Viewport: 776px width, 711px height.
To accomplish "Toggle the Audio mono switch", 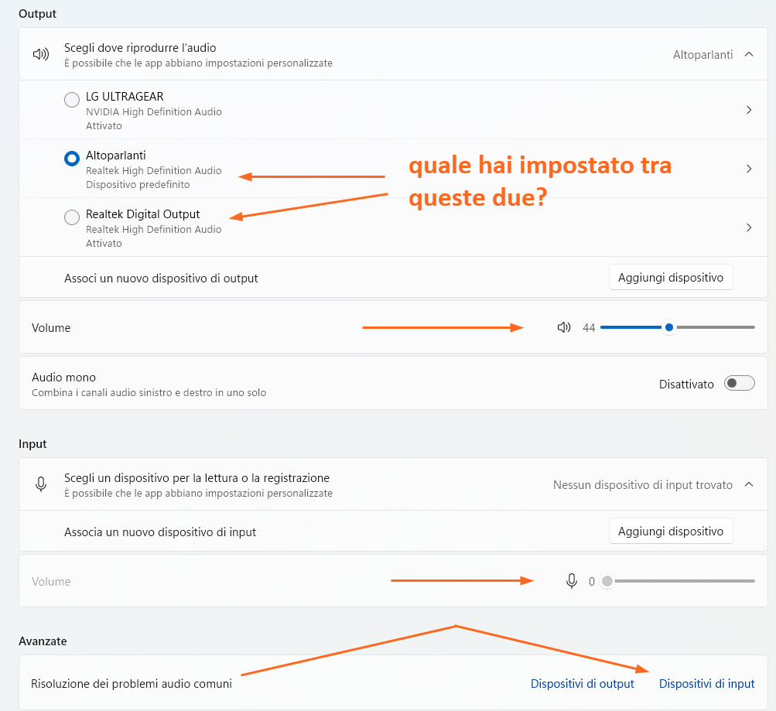I will pos(739,384).
